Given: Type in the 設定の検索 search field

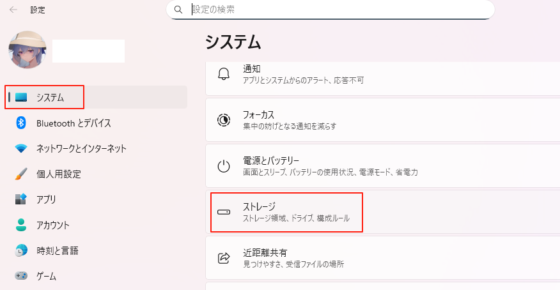Looking at the screenshot, I should (339, 10).
